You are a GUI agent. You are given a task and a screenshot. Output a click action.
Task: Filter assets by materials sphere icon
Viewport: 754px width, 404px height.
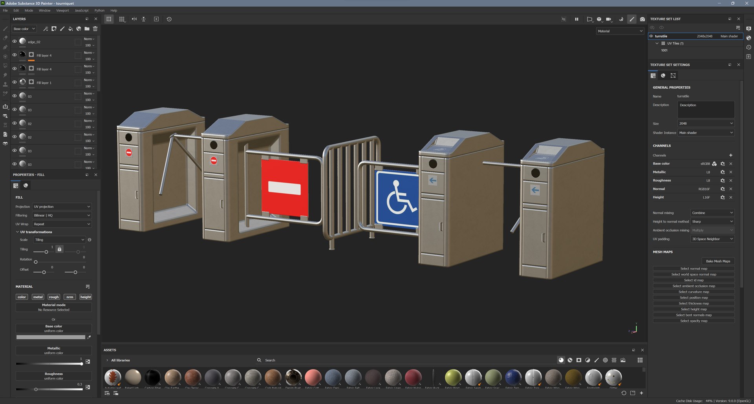click(561, 360)
